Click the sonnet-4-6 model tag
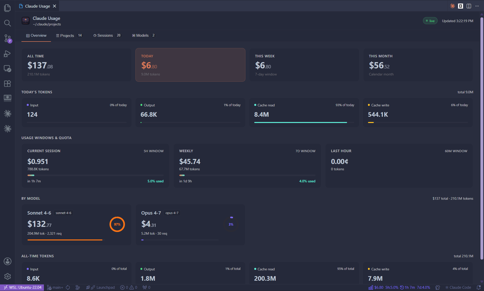Screen dimensions: 484x291 64,213
